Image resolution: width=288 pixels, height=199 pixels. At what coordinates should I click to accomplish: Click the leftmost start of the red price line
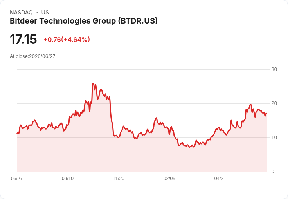(17, 134)
